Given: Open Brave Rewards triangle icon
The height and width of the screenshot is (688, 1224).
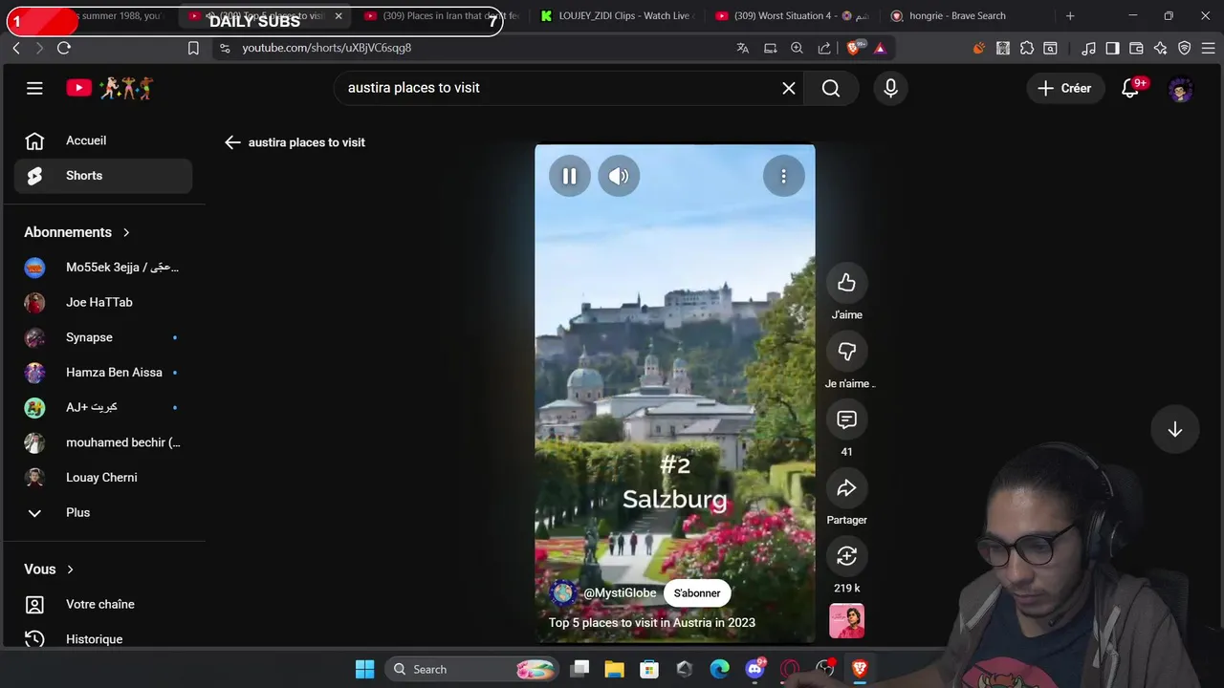Looking at the screenshot, I should pyautogui.click(x=880, y=48).
